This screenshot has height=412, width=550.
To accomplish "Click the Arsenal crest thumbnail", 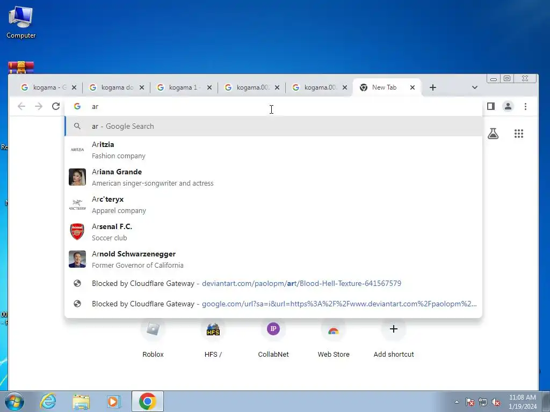I will tap(77, 232).
